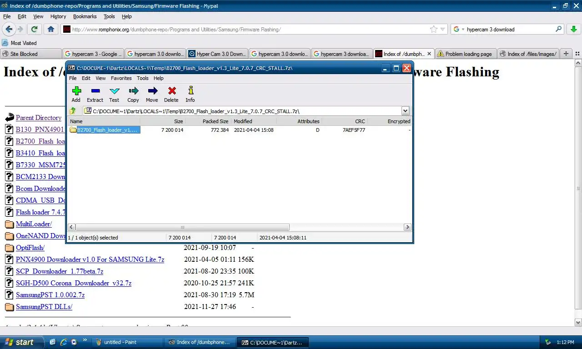Open the SamsungPST DLLs/ folder link
This screenshot has width=582, height=349.
pos(44,307)
